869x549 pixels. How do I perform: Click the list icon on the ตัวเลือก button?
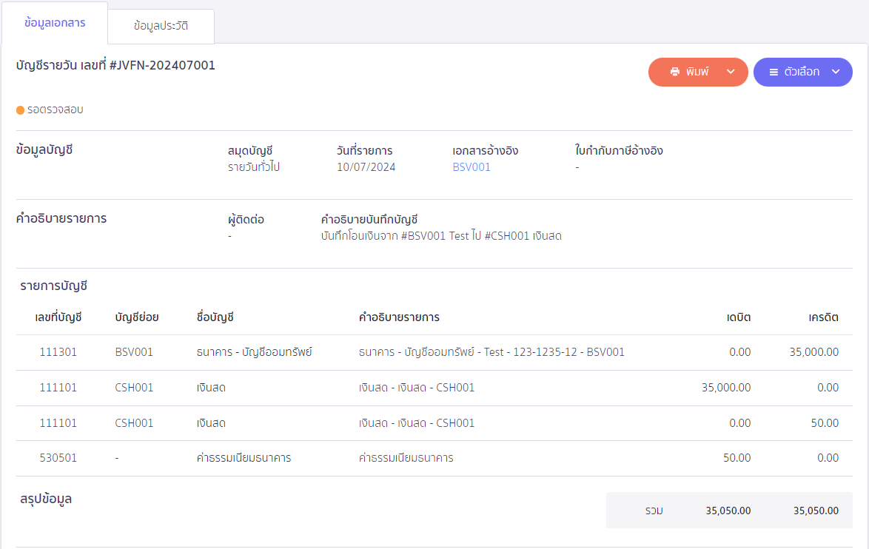(x=774, y=72)
